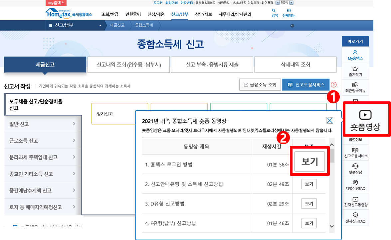Expand the 신고/납부 breadcrumb dropdown
391x240 pixels.
point(100,25)
